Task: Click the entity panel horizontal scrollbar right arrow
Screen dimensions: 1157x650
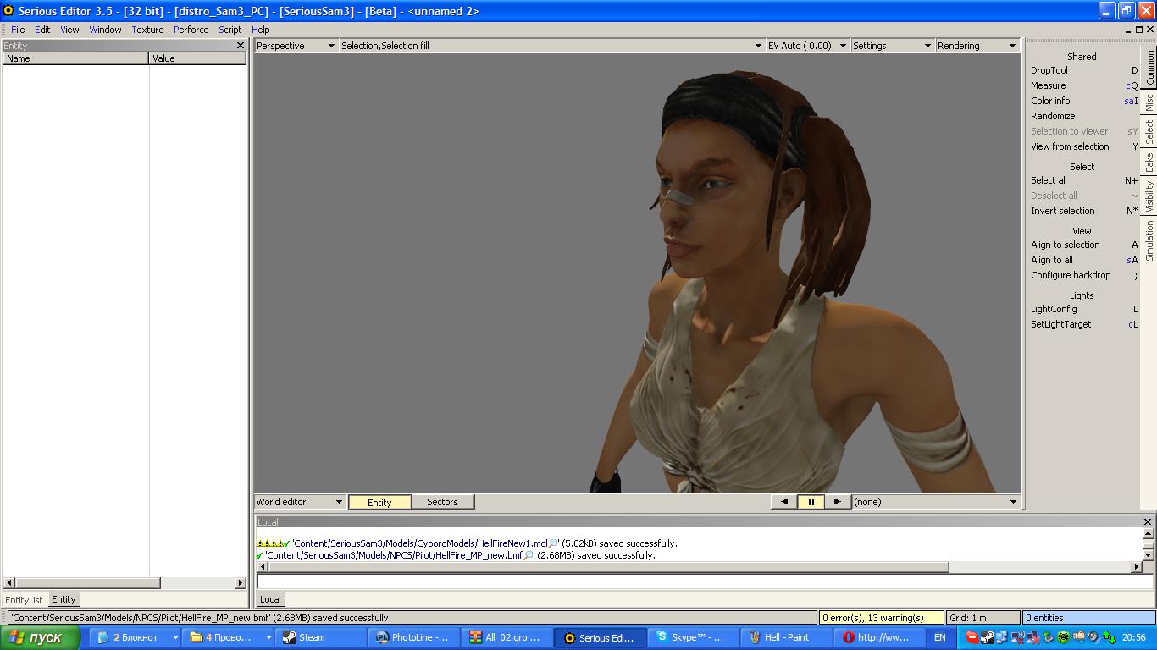Action: 241,583
